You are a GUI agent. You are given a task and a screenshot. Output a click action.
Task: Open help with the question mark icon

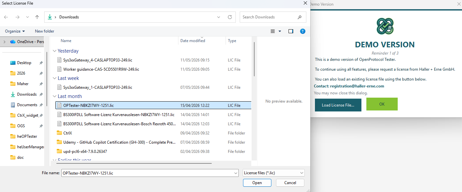(x=302, y=31)
